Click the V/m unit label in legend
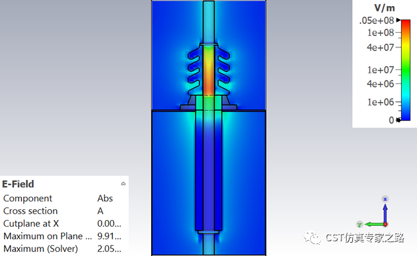The height and width of the screenshot is (256, 417). pos(384,8)
